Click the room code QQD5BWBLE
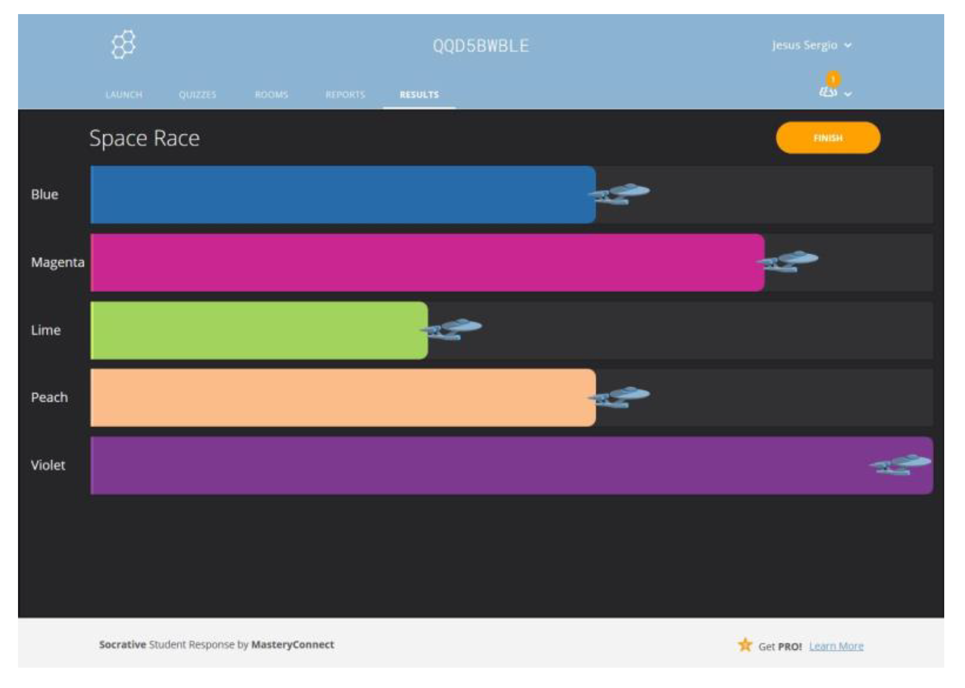This screenshot has width=965, height=688. tap(481, 46)
